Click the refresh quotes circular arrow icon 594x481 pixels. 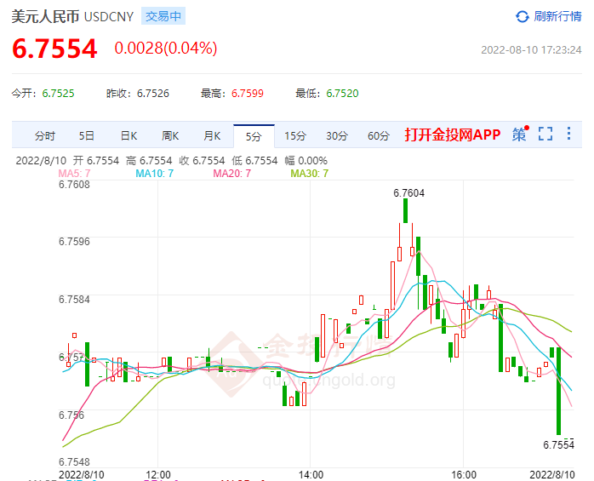[523, 17]
